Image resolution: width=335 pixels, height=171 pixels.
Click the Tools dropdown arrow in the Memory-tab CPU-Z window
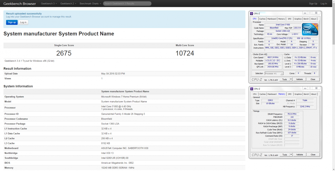(x=291, y=155)
